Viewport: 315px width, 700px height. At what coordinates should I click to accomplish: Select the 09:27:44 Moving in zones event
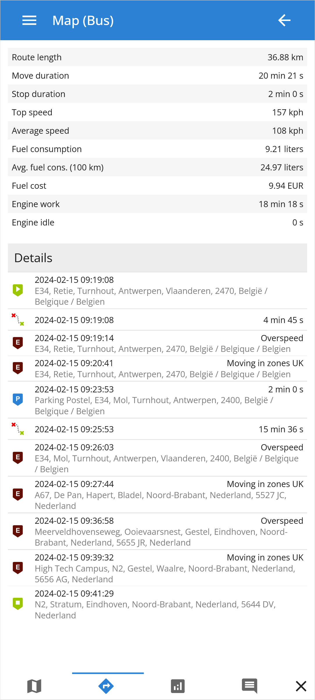(x=157, y=495)
